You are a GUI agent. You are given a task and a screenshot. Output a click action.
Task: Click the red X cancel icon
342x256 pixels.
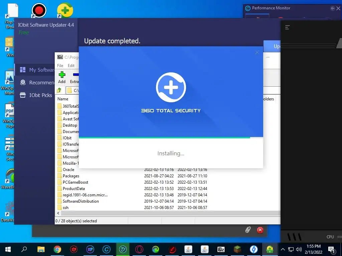pyautogui.click(x=260, y=230)
